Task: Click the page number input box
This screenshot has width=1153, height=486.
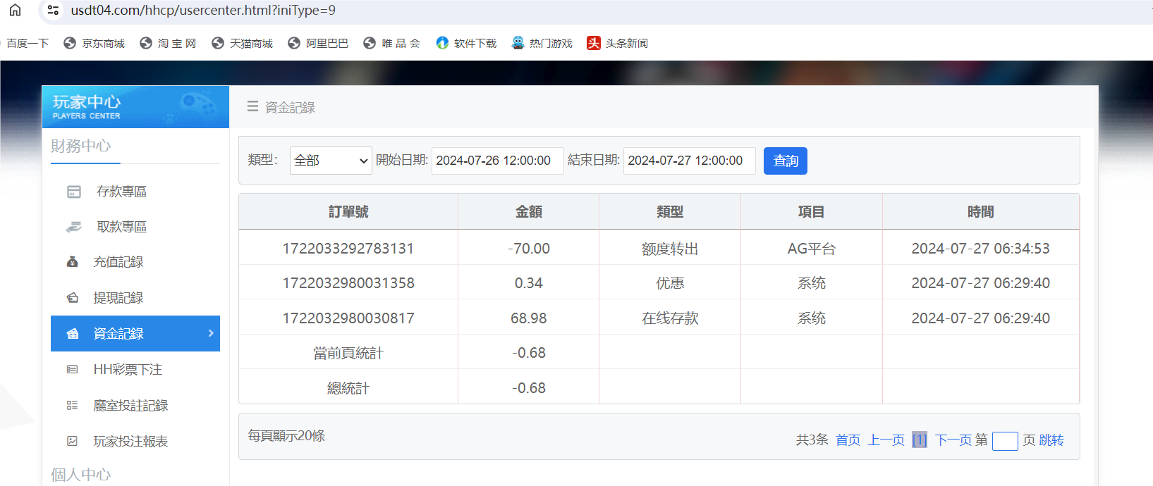Action: coord(1004,441)
